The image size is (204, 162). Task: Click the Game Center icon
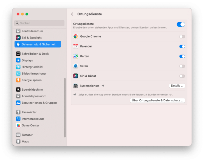coord(18,125)
